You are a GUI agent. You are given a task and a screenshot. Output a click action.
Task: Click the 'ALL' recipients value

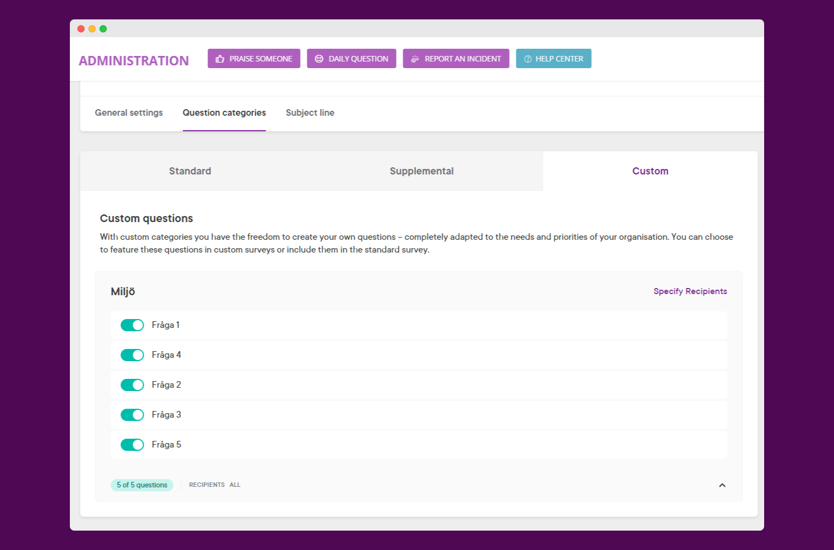tap(235, 485)
